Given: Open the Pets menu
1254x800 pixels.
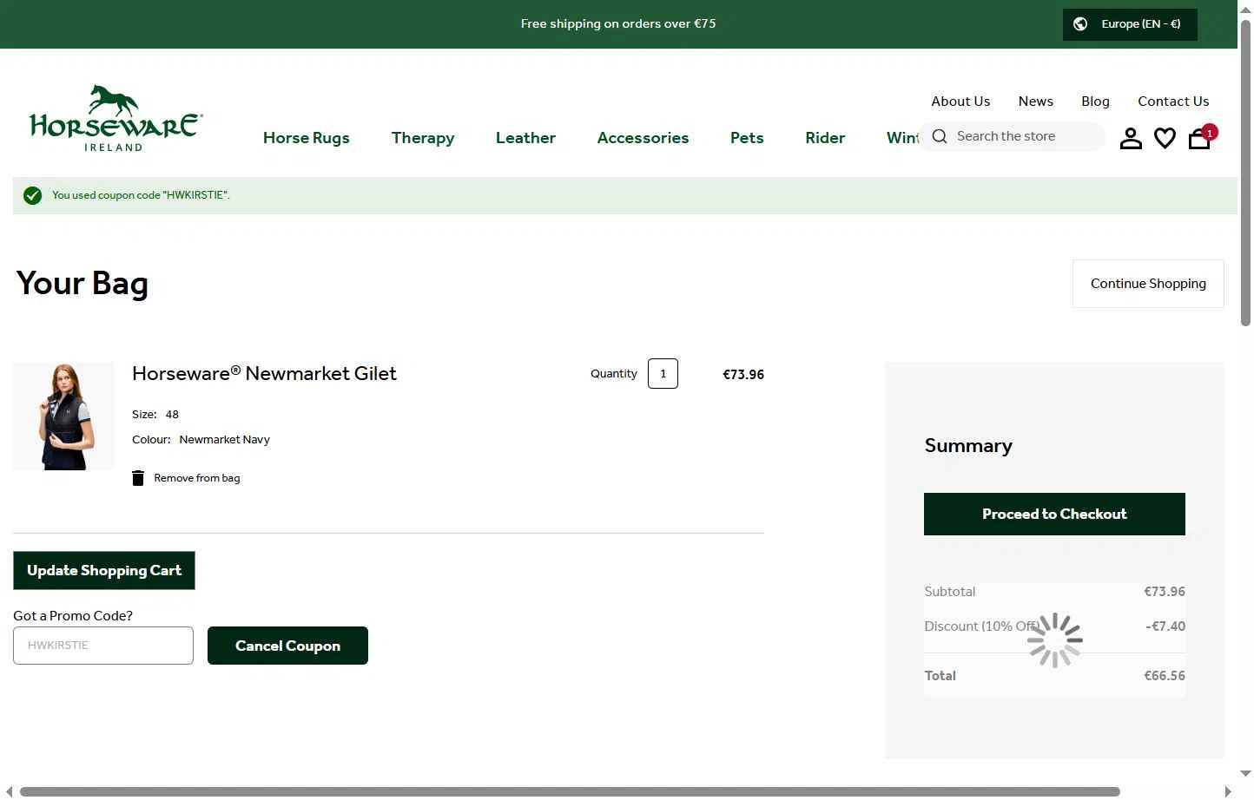Looking at the screenshot, I should [x=747, y=138].
